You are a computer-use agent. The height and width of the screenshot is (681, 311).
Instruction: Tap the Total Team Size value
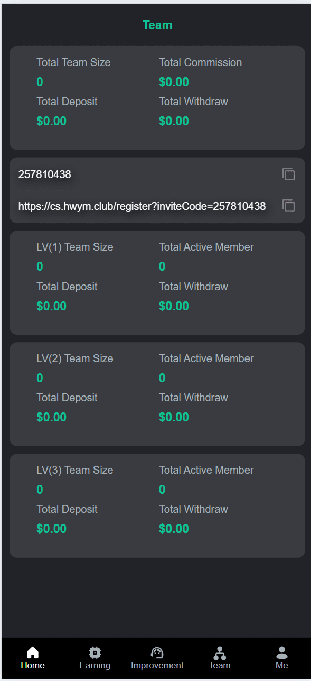click(40, 82)
